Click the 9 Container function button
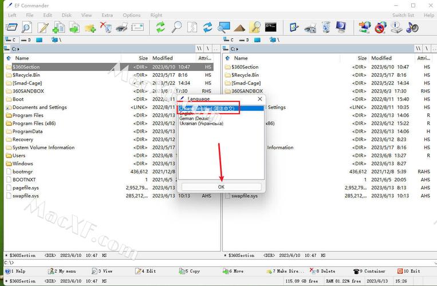 coord(369,271)
